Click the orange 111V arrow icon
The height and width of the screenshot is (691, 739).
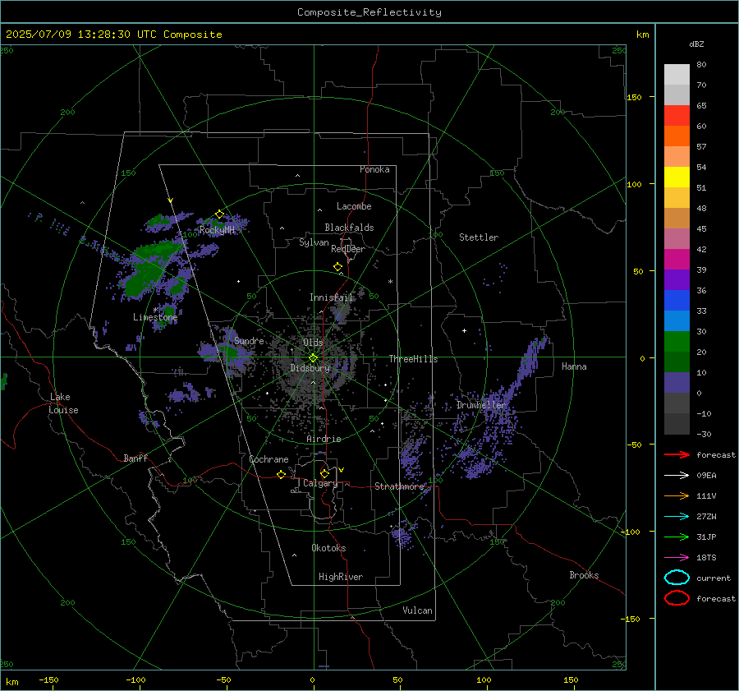[677, 495]
